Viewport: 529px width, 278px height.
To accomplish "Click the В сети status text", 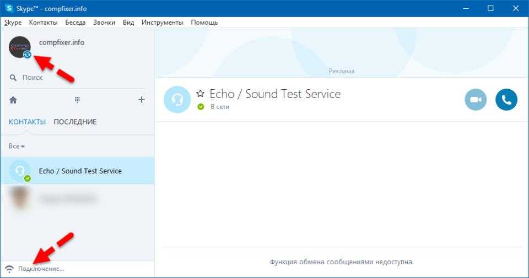I will point(220,107).
